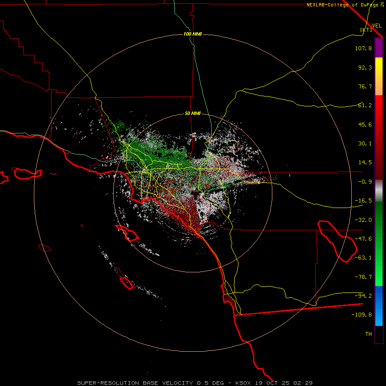The image size is (386, 386).
Task: Click the 92.3 velocity scale value
Action: coord(365,67)
